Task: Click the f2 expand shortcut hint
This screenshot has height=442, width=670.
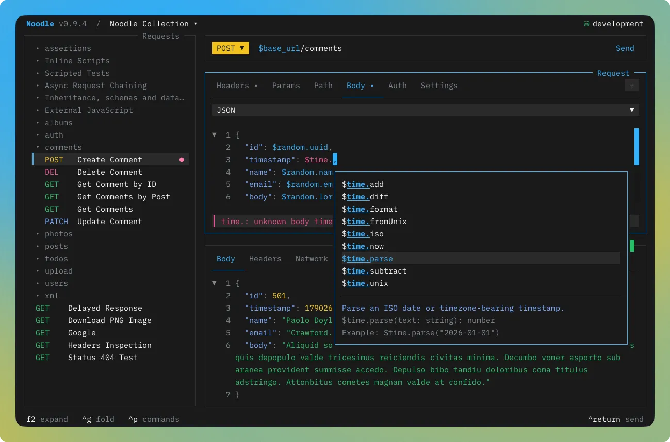Action: (47, 419)
